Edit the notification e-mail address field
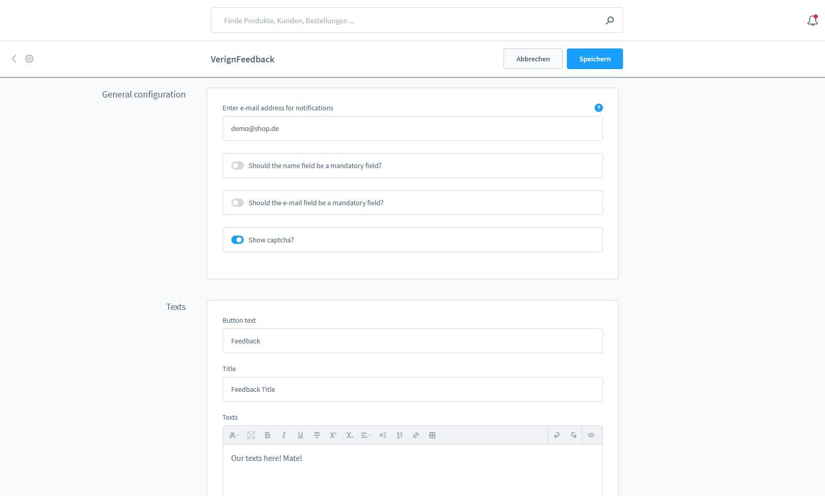Image resolution: width=825 pixels, height=496 pixels. pos(412,128)
